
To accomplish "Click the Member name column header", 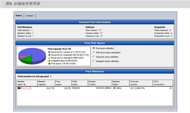I will coord(27,83).
